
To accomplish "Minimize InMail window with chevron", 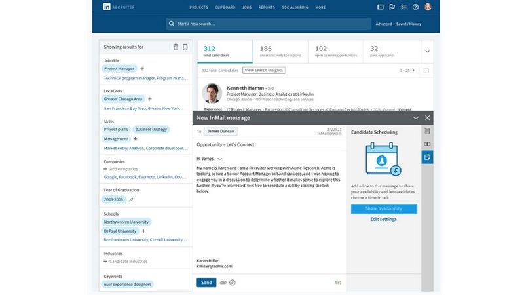I will tap(416, 118).
